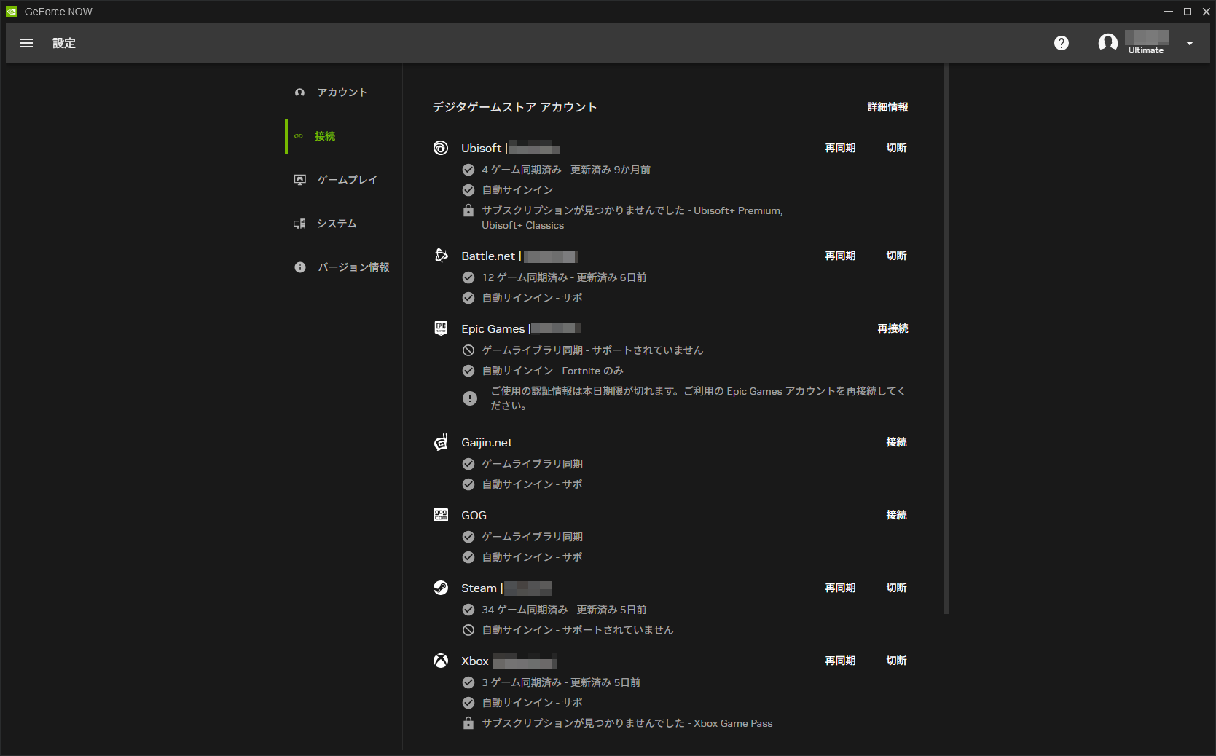This screenshot has height=756, width=1216.
Task: Click the Xbox Game Pass subscription not found text
Action: tap(627, 723)
